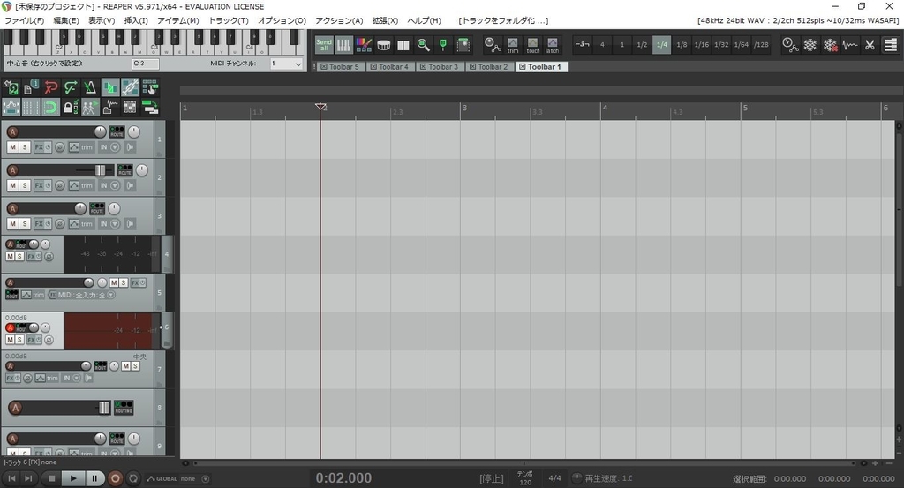
Task: Click track 2 volume fader handle
Action: (101, 170)
